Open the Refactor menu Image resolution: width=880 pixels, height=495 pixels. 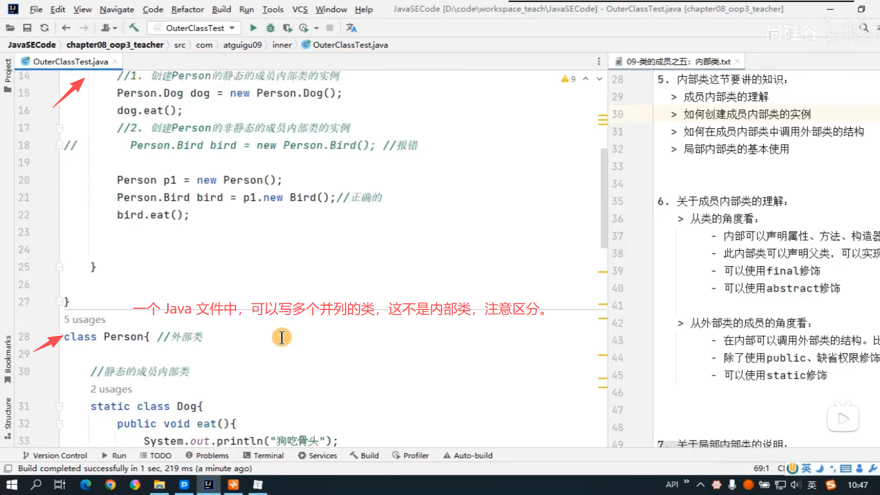pos(187,9)
